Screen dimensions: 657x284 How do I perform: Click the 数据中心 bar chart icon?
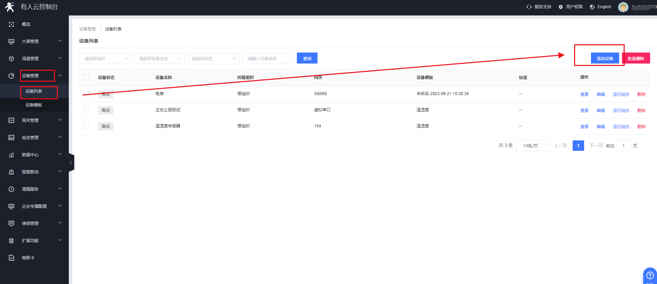(11, 155)
